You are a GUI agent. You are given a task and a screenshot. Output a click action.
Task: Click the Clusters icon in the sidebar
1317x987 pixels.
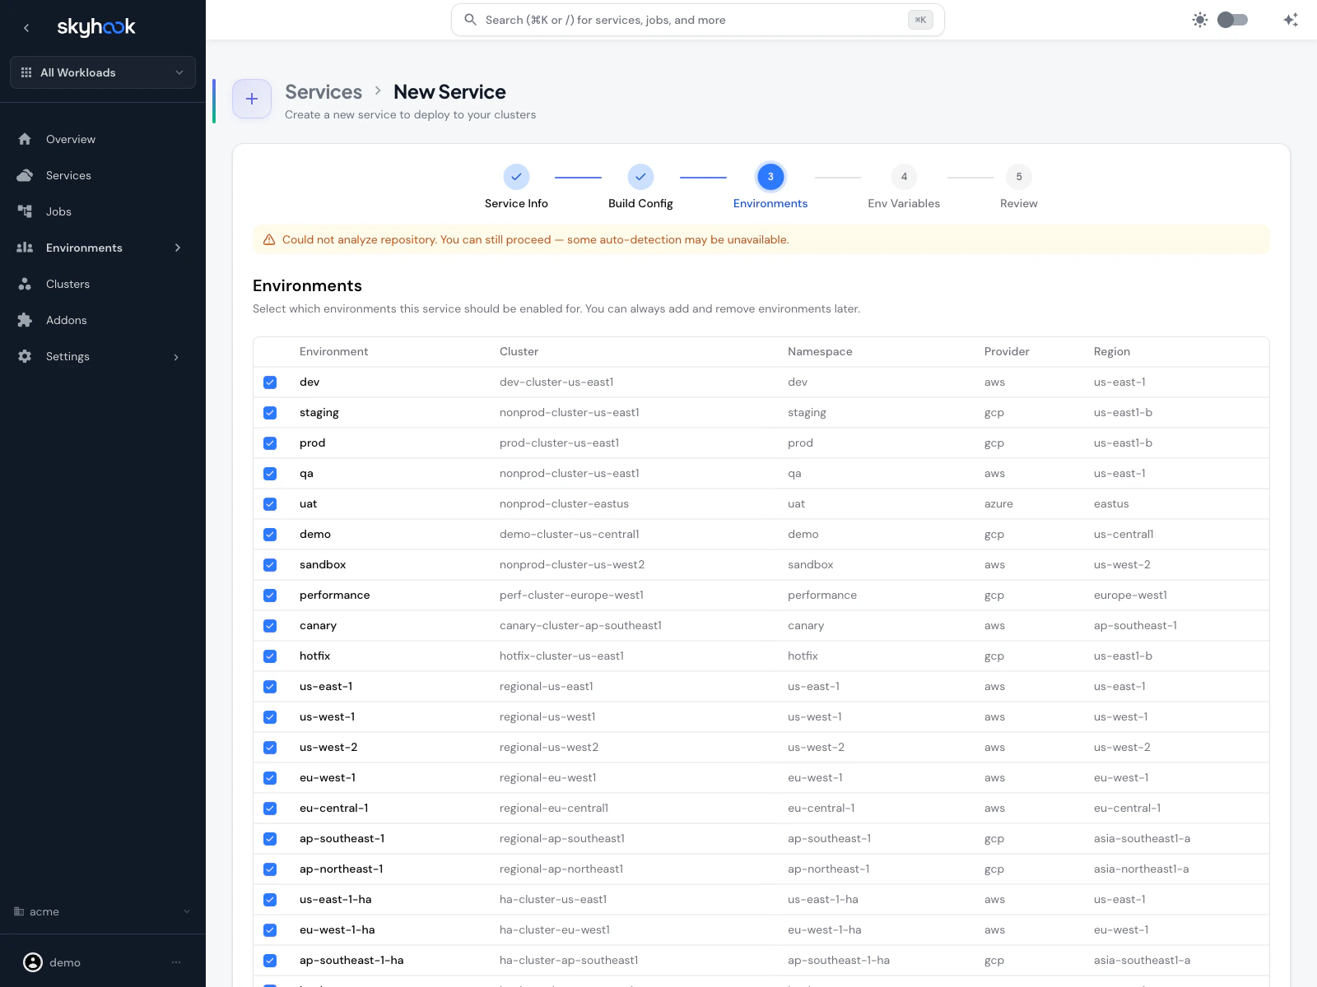coord(25,284)
